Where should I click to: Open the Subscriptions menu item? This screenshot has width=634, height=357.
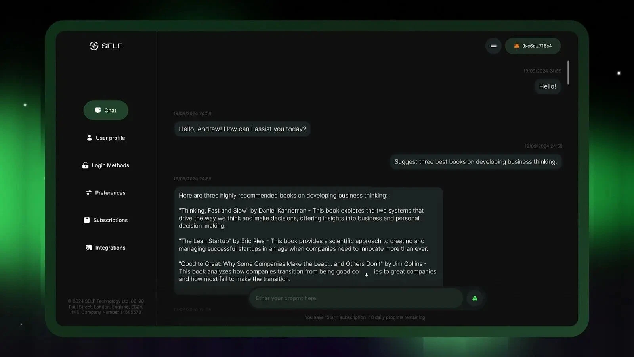pos(106,220)
